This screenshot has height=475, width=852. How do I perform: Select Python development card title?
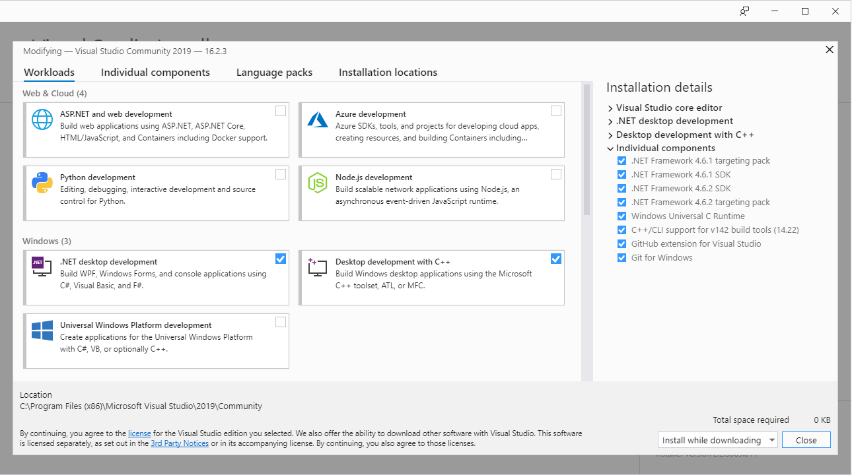(98, 177)
